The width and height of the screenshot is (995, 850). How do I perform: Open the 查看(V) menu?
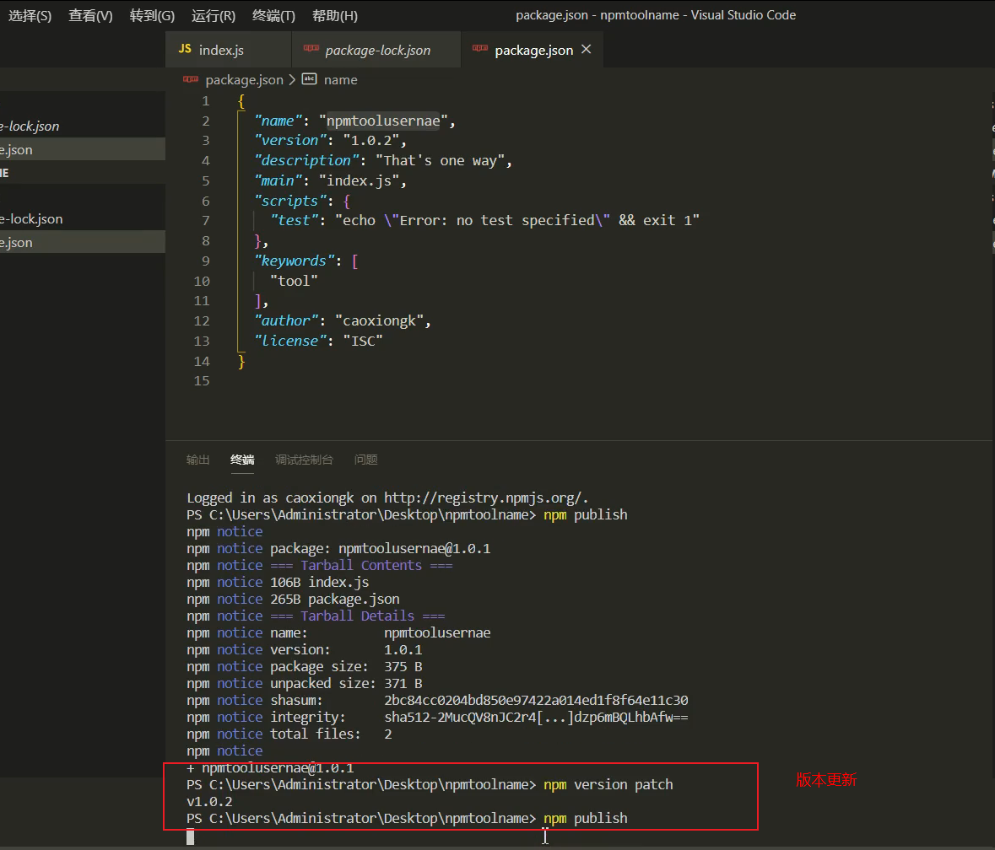[x=91, y=16]
